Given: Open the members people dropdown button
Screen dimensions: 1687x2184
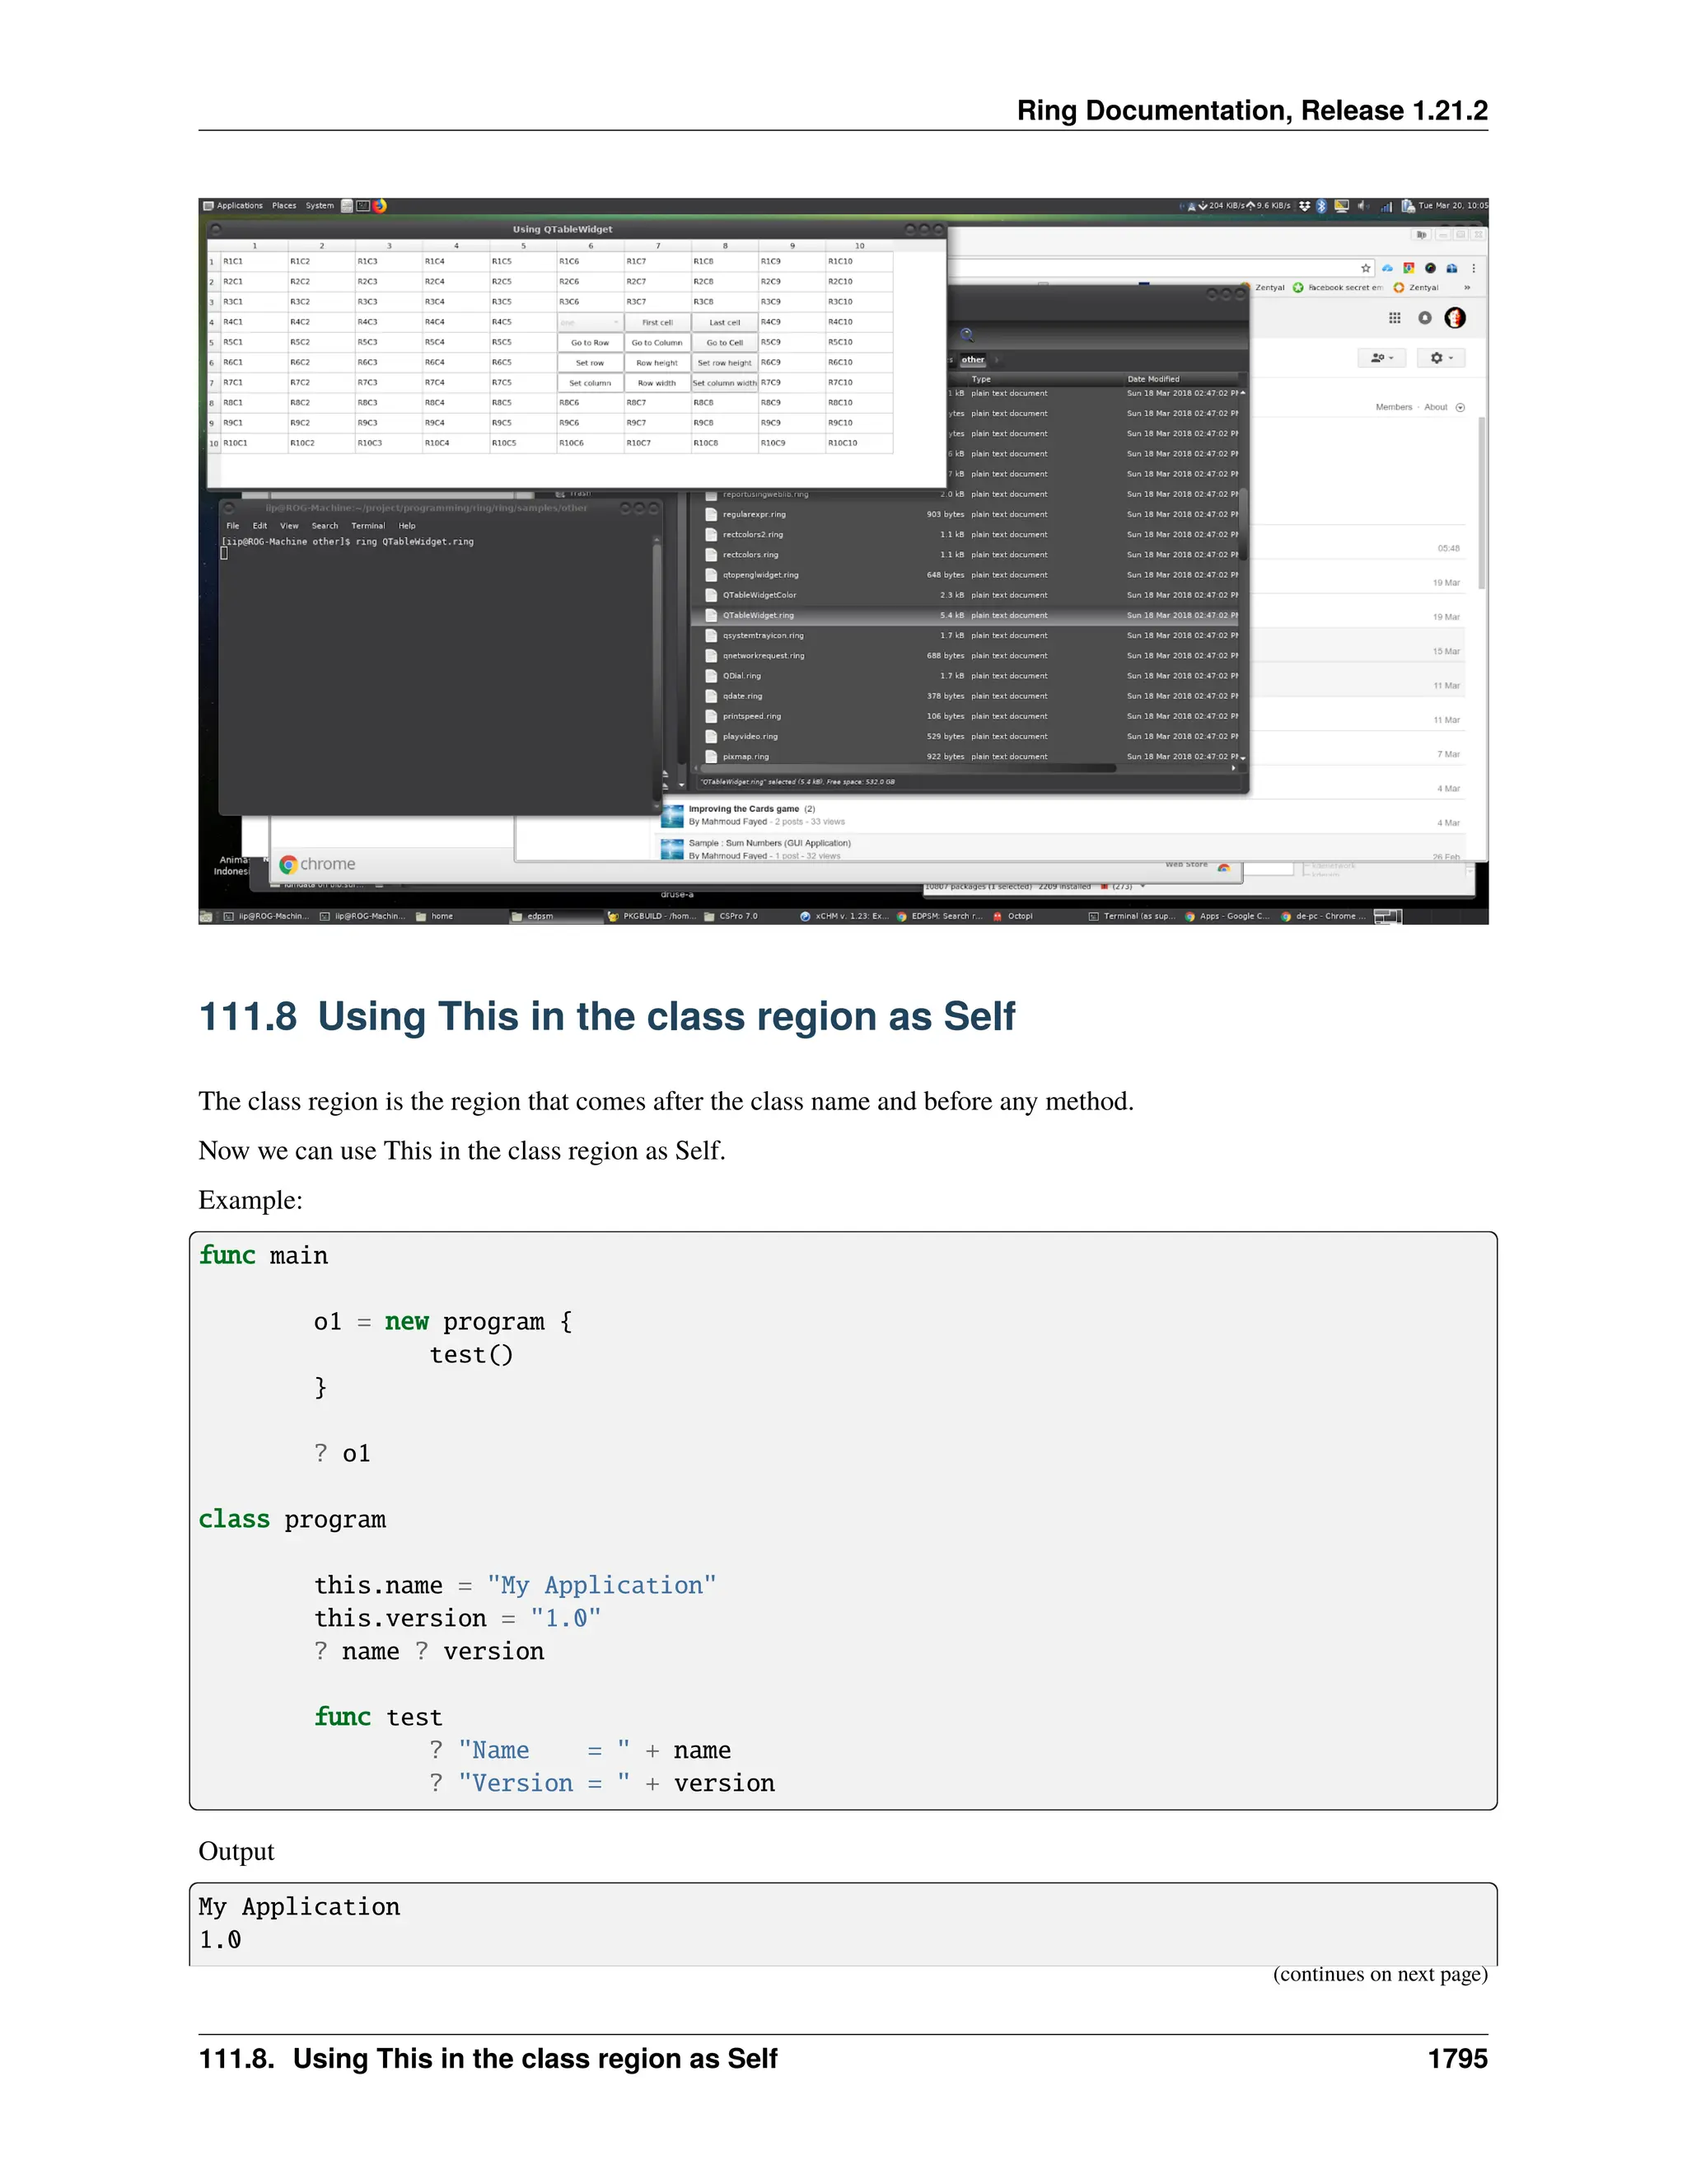Looking at the screenshot, I should (x=1382, y=358).
